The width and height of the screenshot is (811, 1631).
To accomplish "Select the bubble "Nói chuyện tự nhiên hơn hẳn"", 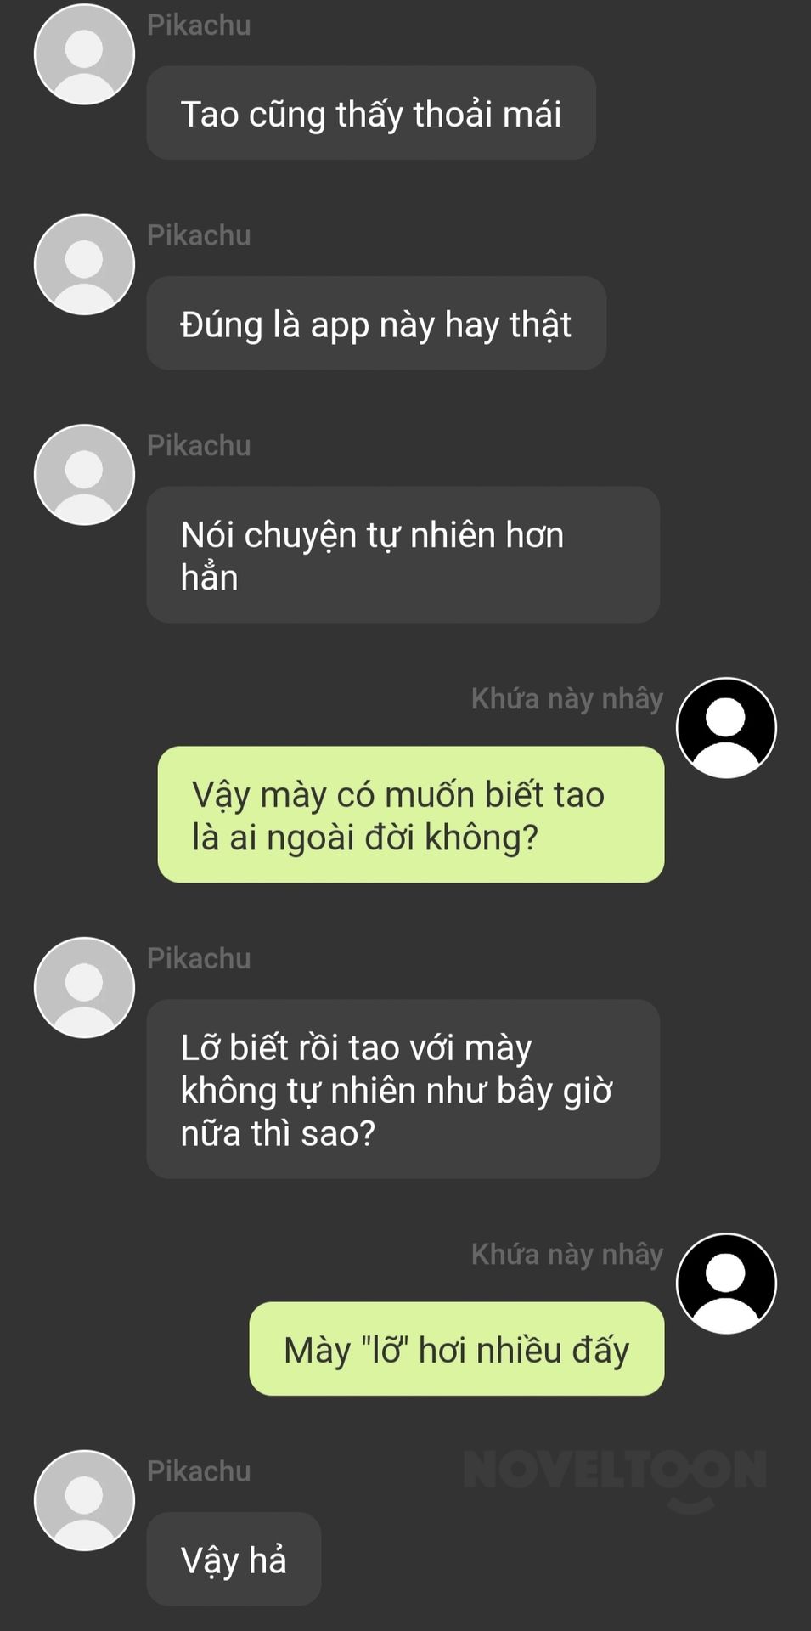I will tap(403, 555).
